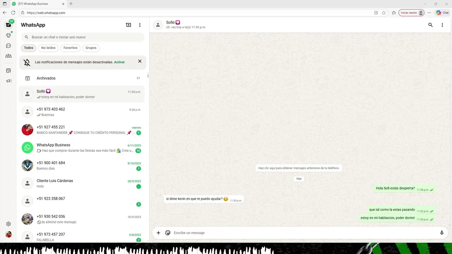
Task: Click browser back arrow
Action: pyautogui.click(x=5, y=13)
